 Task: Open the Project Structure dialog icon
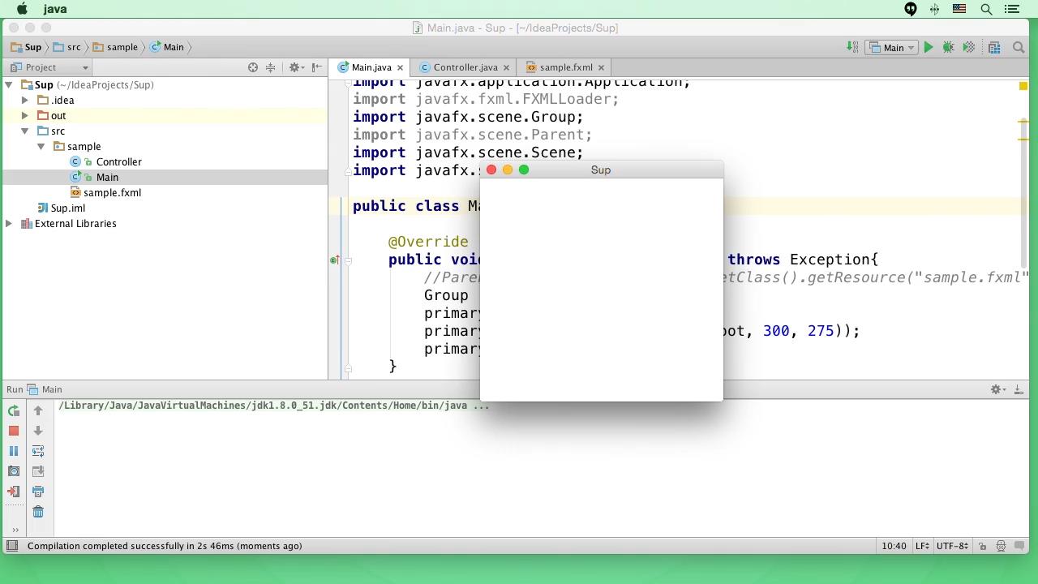point(995,47)
